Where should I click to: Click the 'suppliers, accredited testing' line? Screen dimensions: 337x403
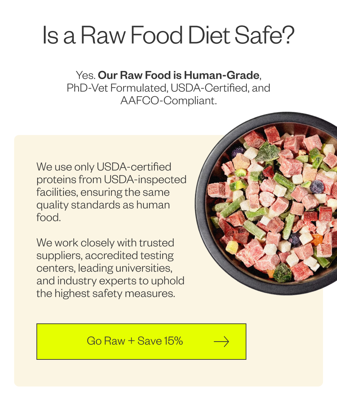[x=105, y=255]
